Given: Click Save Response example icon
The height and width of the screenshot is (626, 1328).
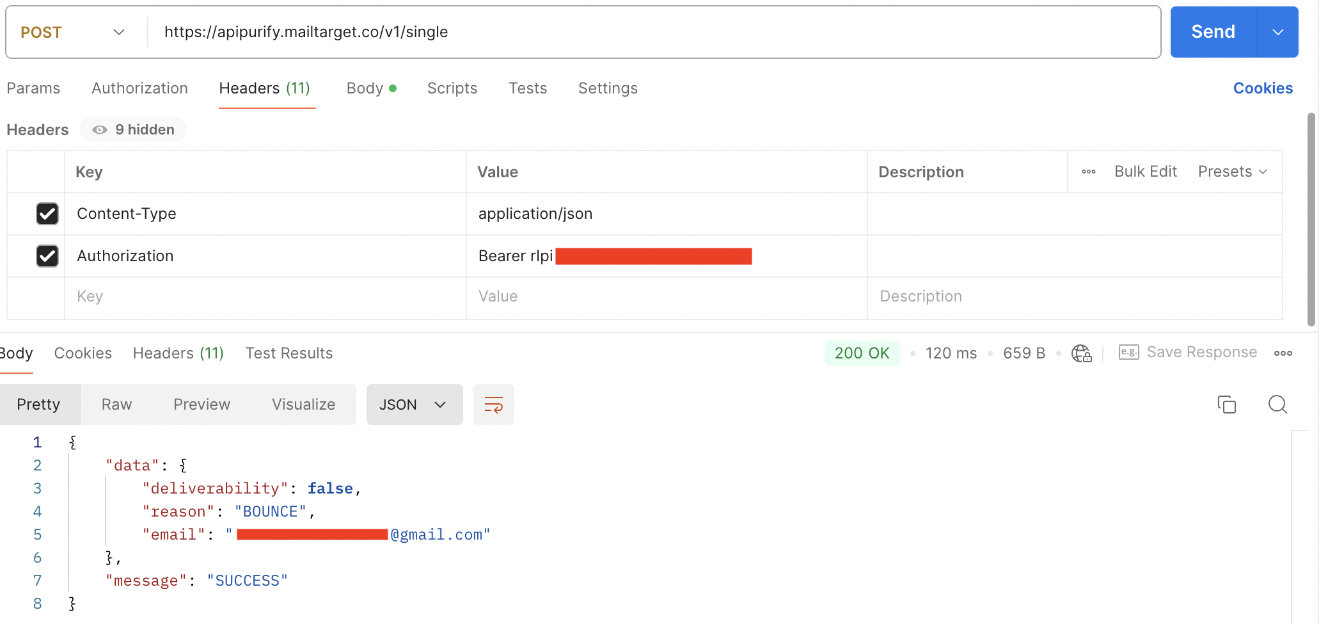Looking at the screenshot, I should 1128,353.
